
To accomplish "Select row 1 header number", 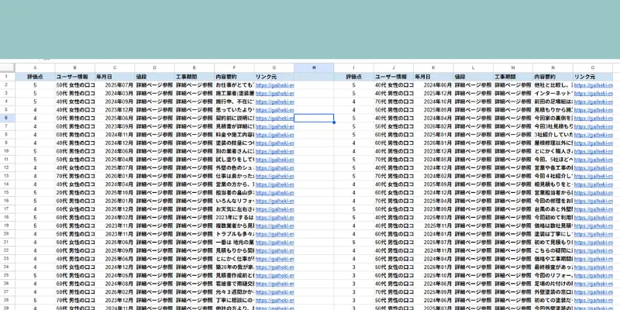I will pyautogui.click(x=6, y=77).
